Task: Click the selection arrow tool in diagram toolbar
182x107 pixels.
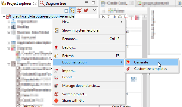Action: [103, 17]
